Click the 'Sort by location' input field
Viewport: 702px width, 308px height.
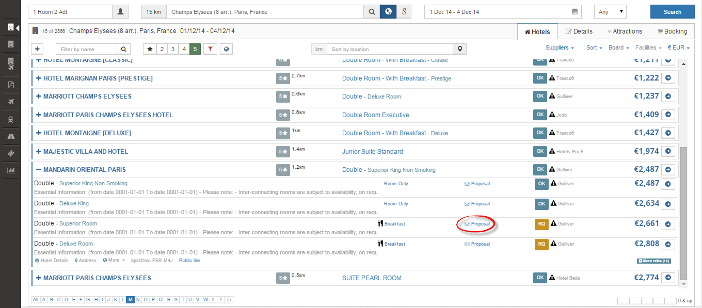point(390,49)
